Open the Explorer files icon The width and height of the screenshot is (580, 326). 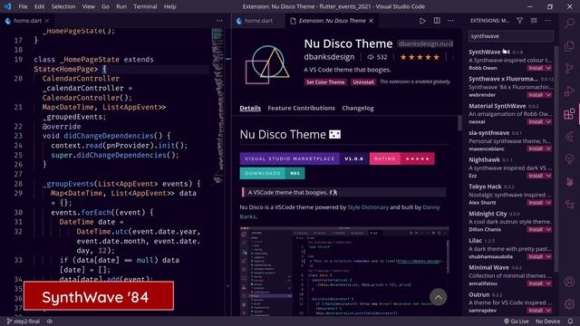coord(570,46)
